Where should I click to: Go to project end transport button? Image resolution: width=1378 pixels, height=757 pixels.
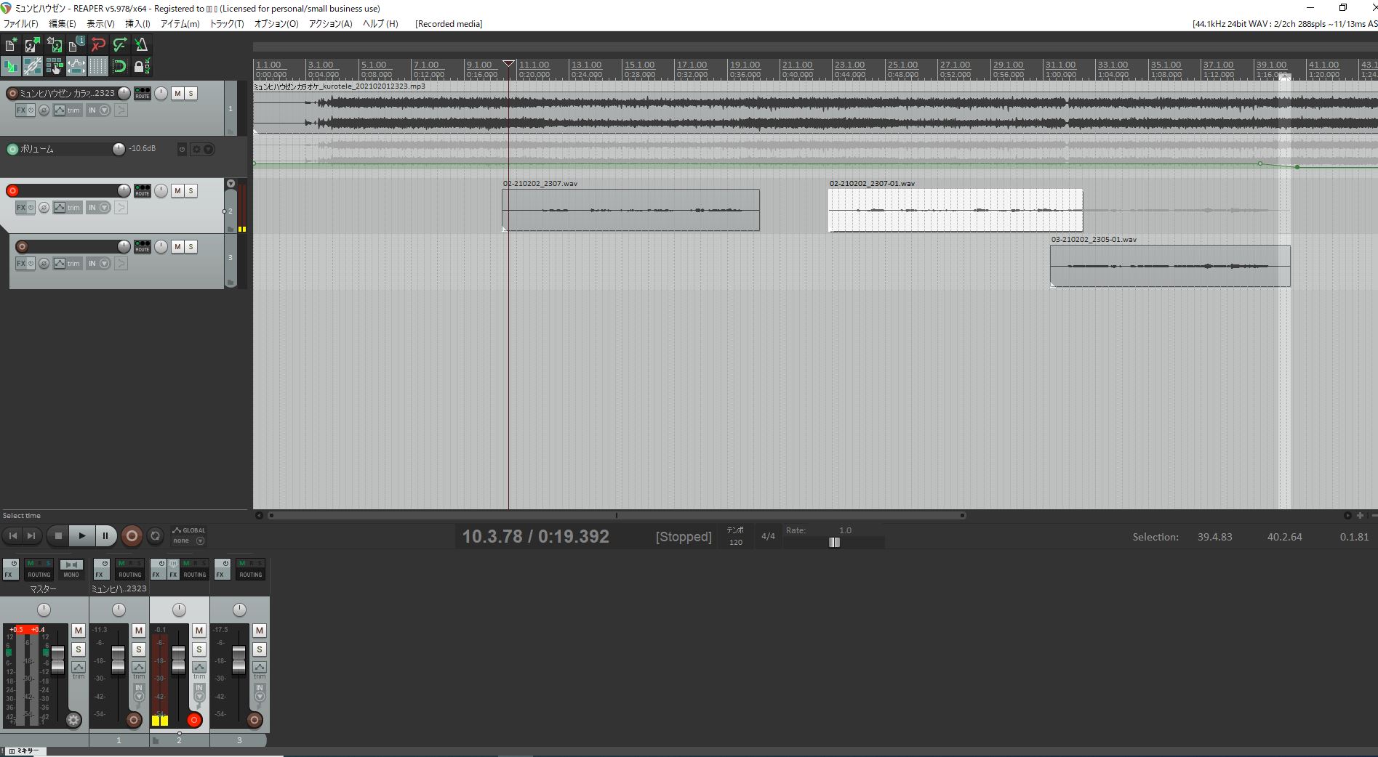tap(31, 536)
